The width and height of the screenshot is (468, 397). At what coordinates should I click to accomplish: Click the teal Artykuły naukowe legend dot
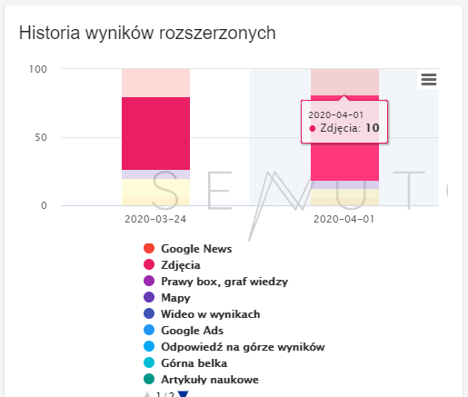click(x=149, y=379)
